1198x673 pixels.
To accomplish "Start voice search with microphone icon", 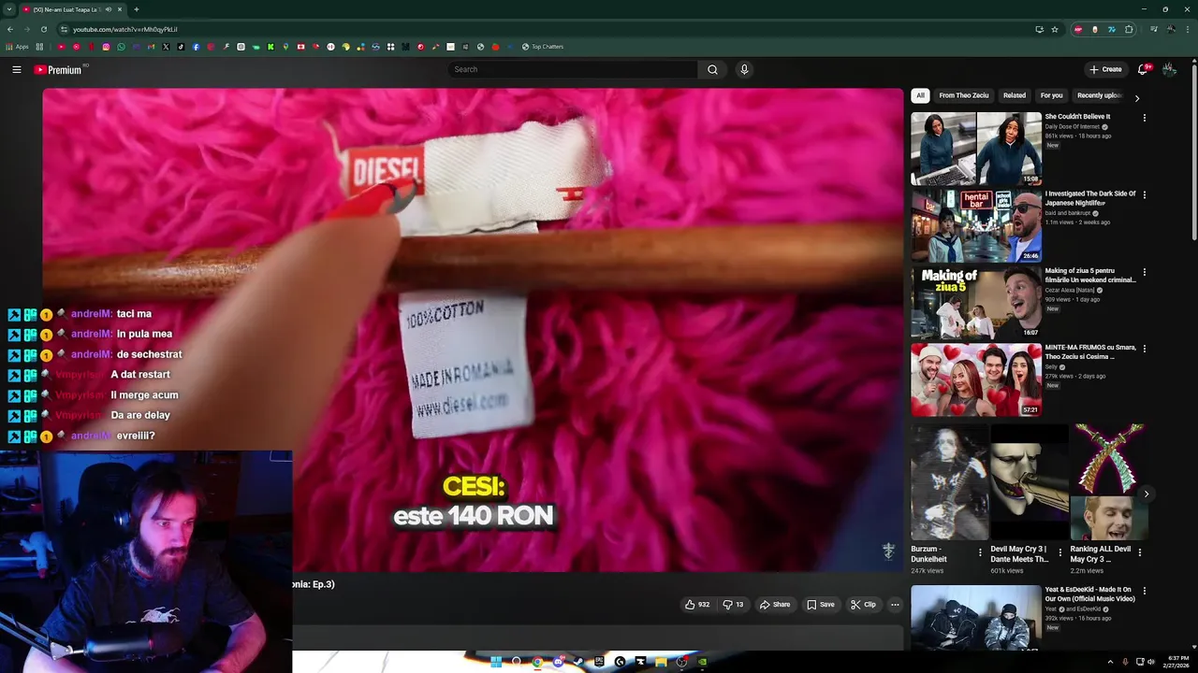I will pyautogui.click(x=744, y=69).
